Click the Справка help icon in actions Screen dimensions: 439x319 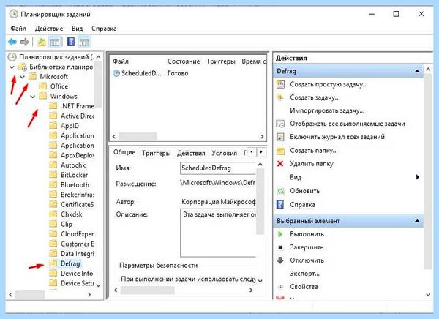[x=280, y=204]
